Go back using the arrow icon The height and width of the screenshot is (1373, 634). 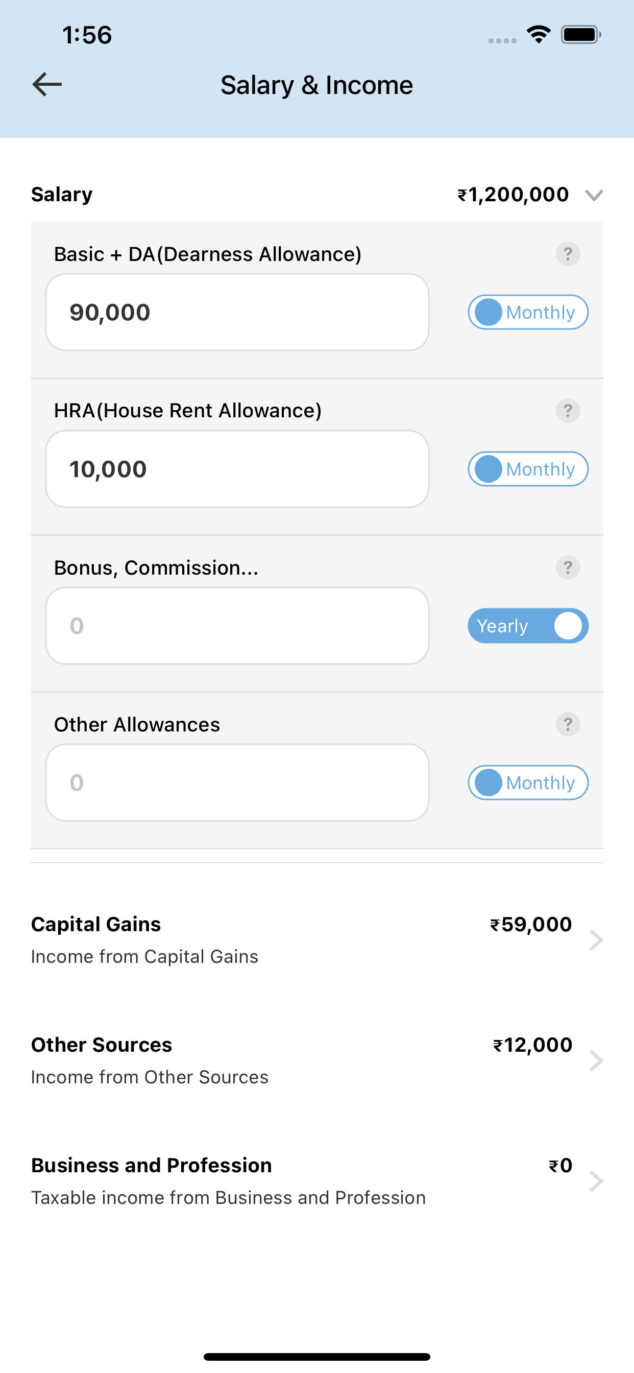pos(47,85)
